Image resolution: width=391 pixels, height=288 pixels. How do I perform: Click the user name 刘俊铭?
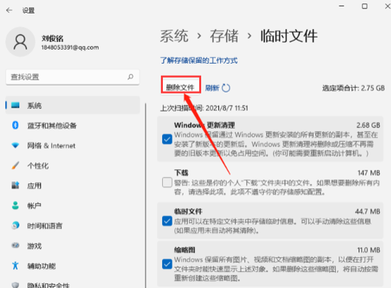point(52,38)
